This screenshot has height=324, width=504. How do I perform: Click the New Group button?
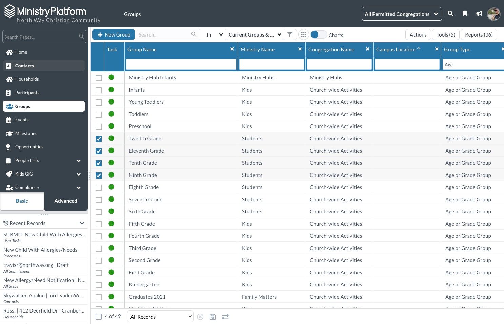tap(114, 34)
